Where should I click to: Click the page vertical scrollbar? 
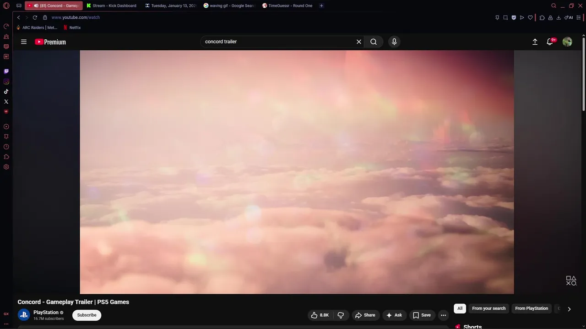pyautogui.click(x=584, y=73)
